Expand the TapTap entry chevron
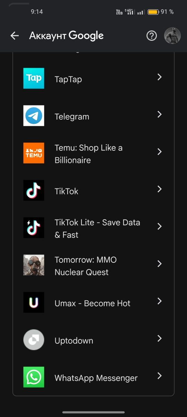Image resolution: width=187 pixels, height=417 pixels. coord(160,77)
